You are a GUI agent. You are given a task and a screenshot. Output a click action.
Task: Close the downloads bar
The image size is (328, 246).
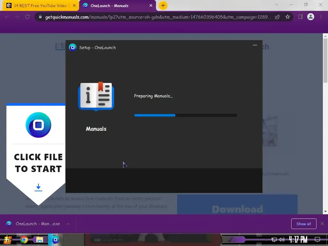(x=322, y=224)
